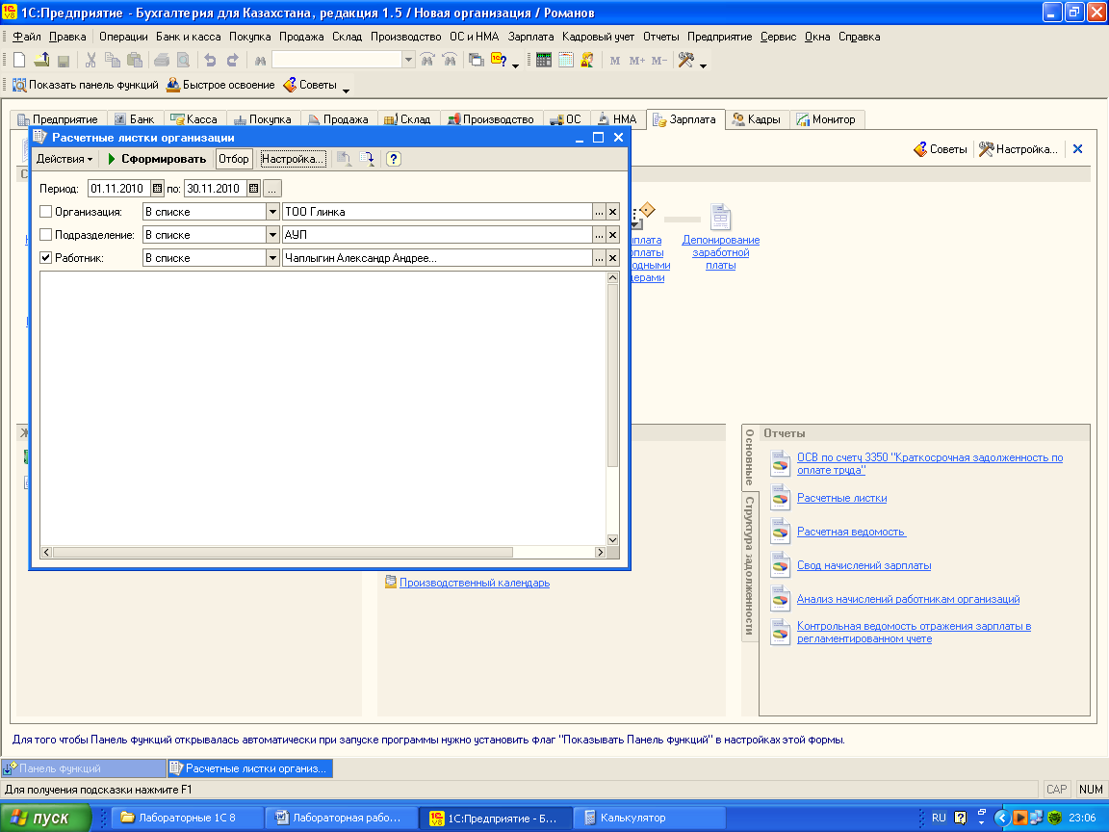This screenshot has width=1109, height=832.
Task: Click the restore settings icon right of Настройка button
Action: tap(345, 159)
